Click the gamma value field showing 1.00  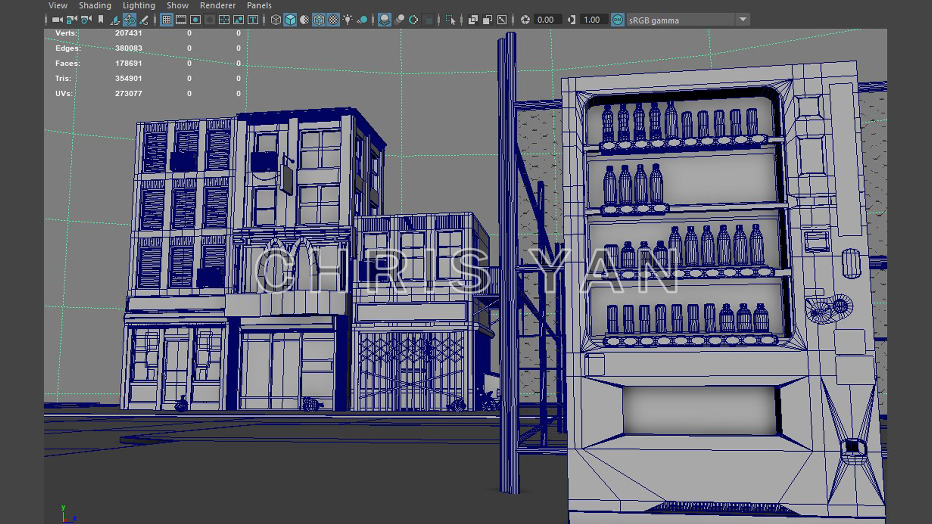coord(592,20)
